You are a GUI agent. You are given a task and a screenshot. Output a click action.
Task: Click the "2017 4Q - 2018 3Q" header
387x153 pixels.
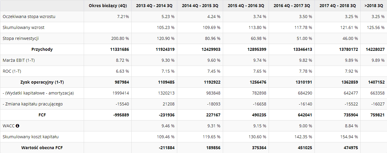coord(338,6)
